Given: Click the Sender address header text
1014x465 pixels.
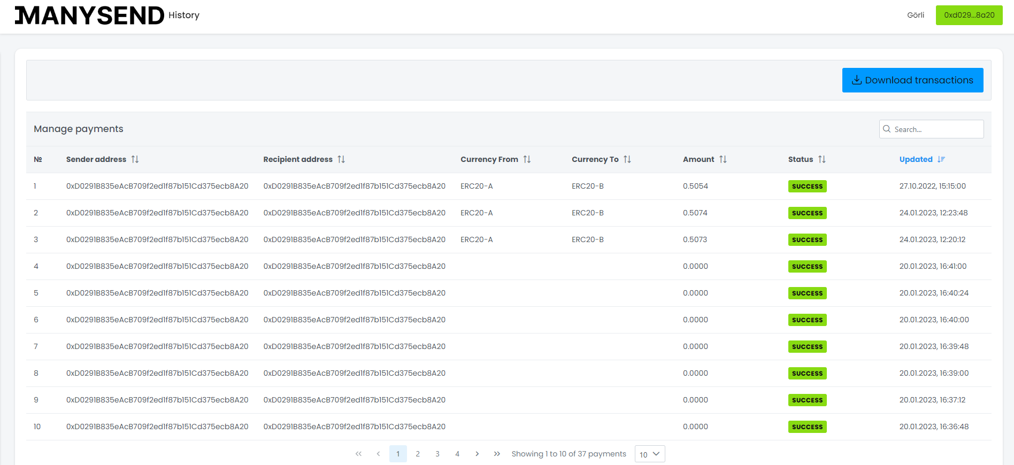Looking at the screenshot, I should (x=96, y=159).
